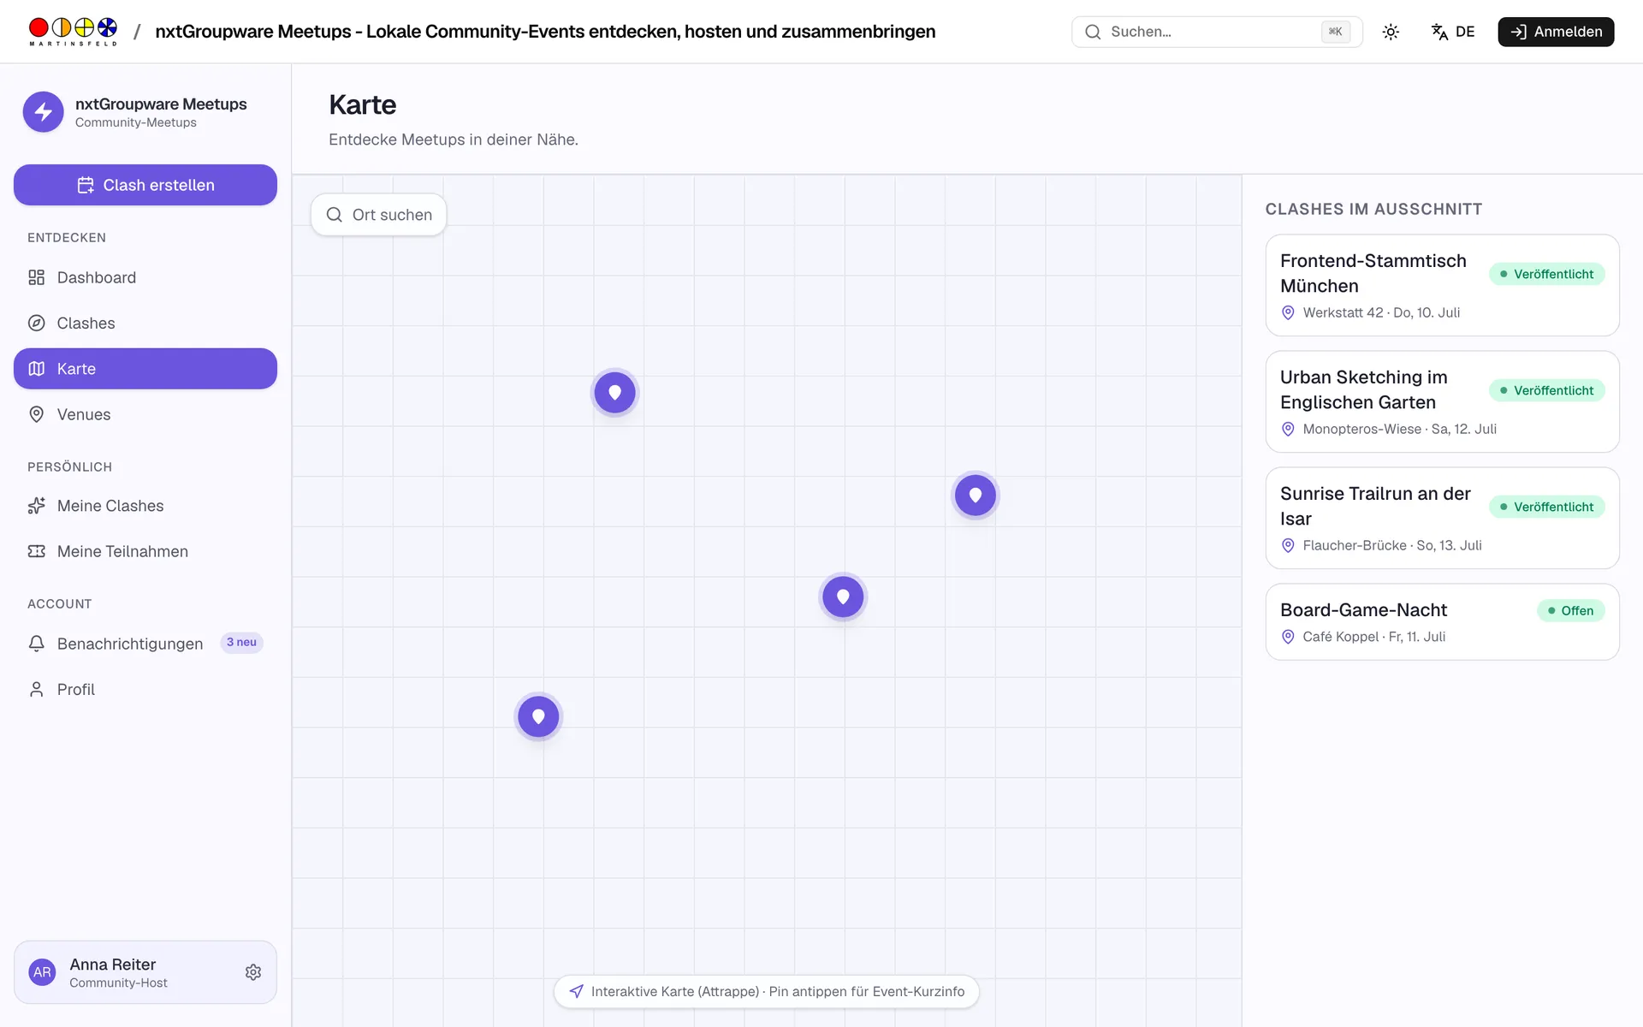The image size is (1643, 1027).
Task: Click the Anna Reiter user name
Action: (x=113, y=965)
